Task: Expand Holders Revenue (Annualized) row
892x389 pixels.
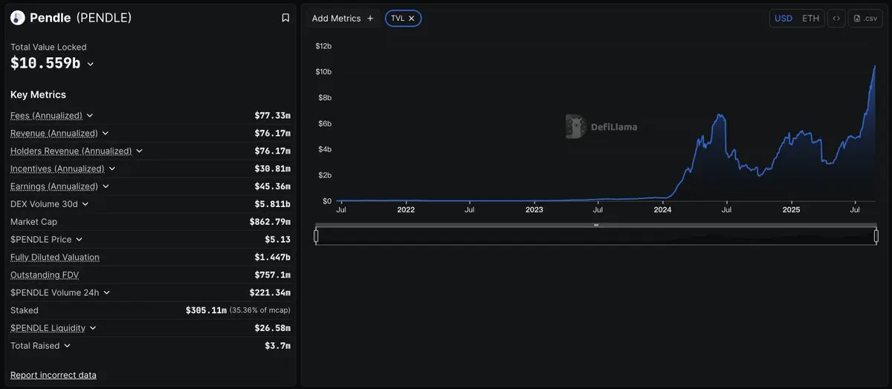Action: pos(139,151)
